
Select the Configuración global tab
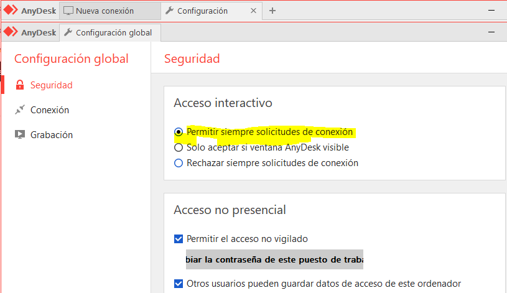click(x=110, y=33)
